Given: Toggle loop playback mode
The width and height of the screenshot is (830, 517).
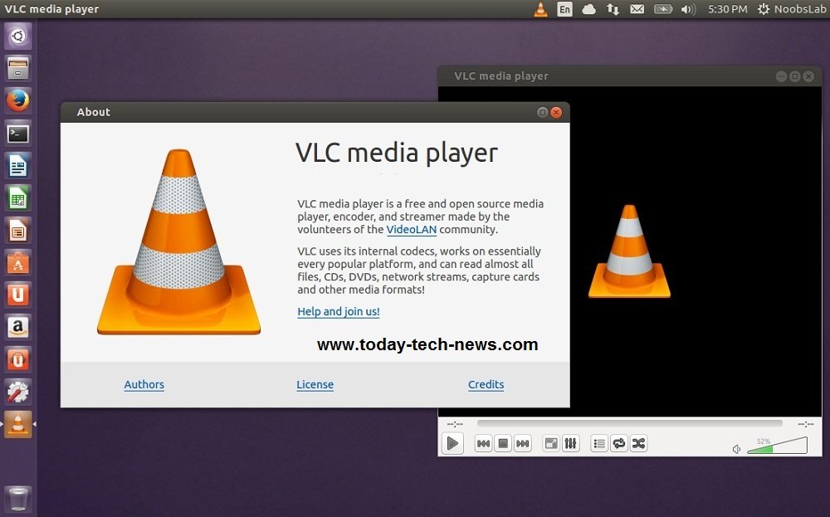Looking at the screenshot, I should [x=619, y=443].
